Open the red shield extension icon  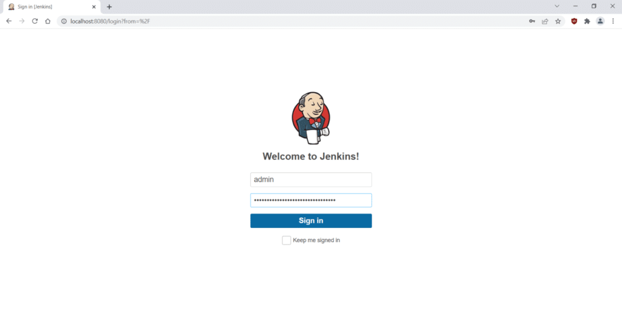[x=574, y=21]
